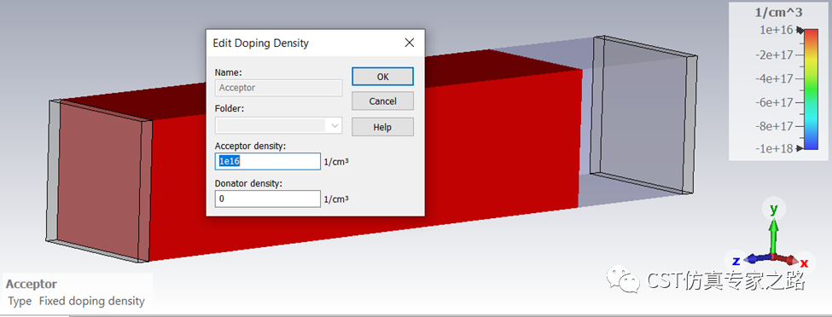Expand the Folder dropdown arrow
Image resolution: width=832 pixels, height=317 pixels.
click(335, 125)
